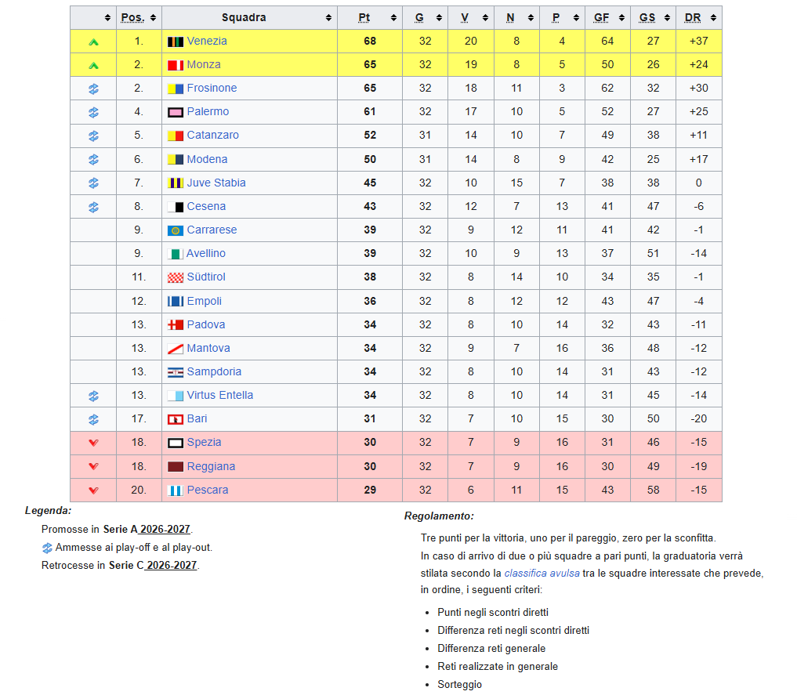The image size is (797, 695).
Task: Sort table by V wins column
Action: (x=485, y=18)
